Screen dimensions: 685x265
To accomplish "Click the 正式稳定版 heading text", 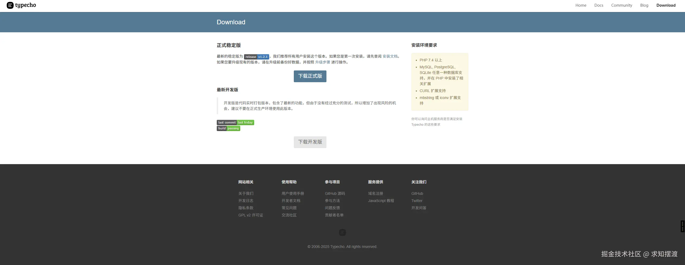I will 229,45.
